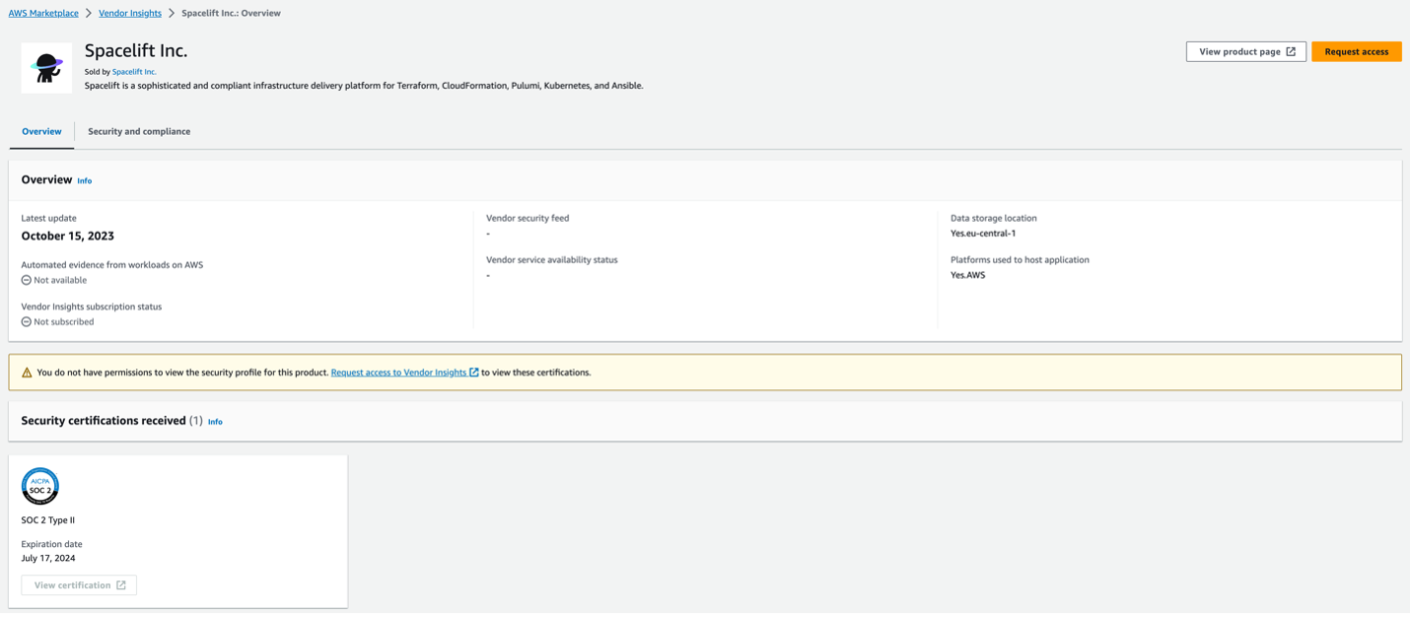Click breadcrumb chevron after Vendor Insights

[x=172, y=13]
